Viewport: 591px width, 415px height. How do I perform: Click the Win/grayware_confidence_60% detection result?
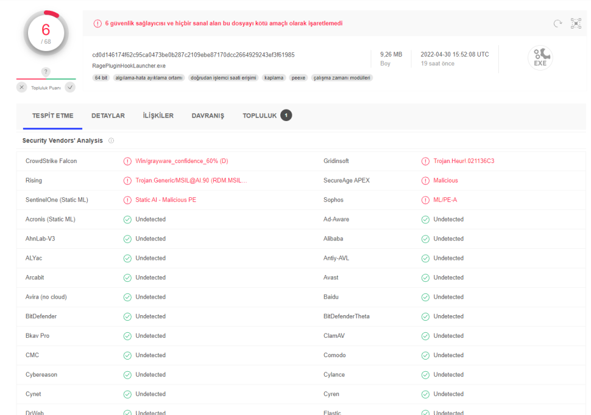[x=182, y=161]
